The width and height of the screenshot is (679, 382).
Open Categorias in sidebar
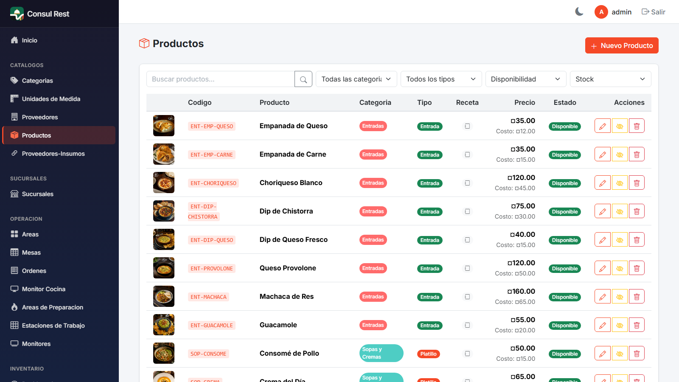pos(59,81)
